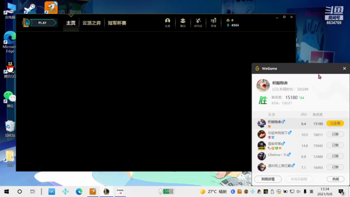
Task: Click the volume speaker tray icon
Action: pyautogui.click(x=298, y=191)
